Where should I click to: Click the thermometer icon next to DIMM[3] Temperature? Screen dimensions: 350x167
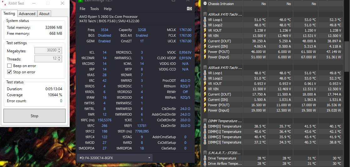pyautogui.click(x=205, y=142)
